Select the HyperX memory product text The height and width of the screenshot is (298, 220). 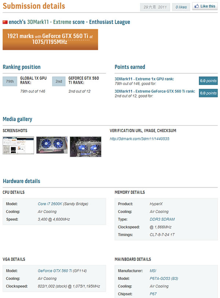tap(156, 204)
